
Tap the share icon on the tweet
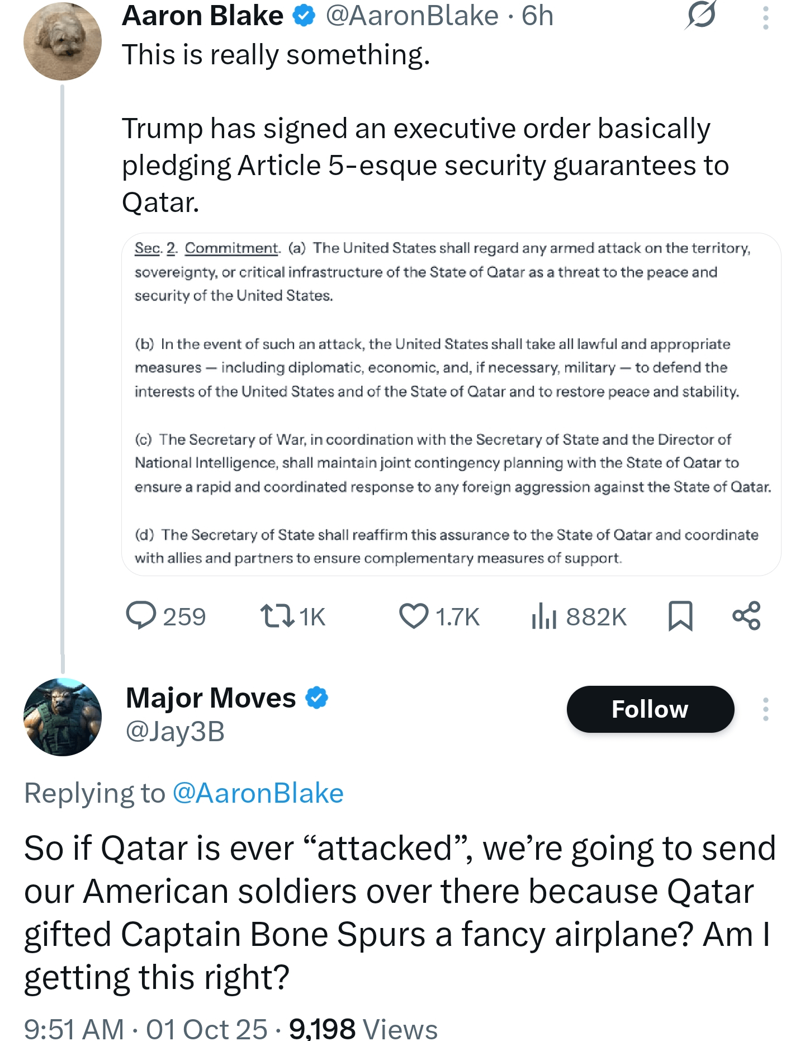pyautogui.click(x=746, y=616)
